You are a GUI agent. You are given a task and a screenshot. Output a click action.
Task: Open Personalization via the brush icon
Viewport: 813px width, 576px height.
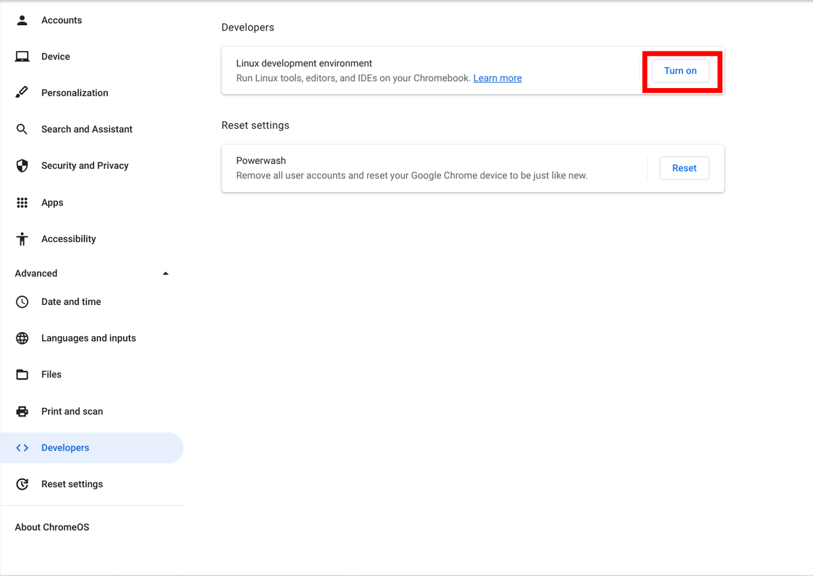[22, 92]
